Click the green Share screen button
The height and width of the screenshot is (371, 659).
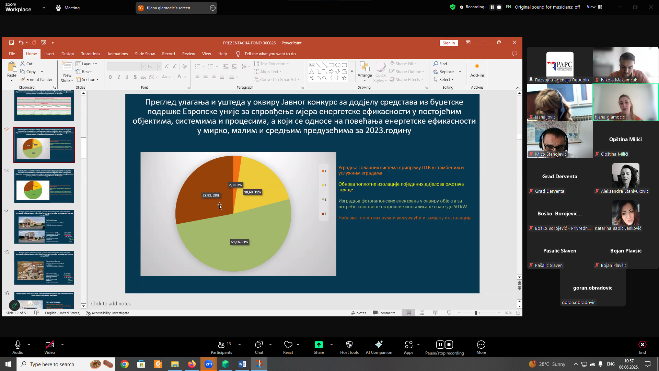click(x=319, y=345)
